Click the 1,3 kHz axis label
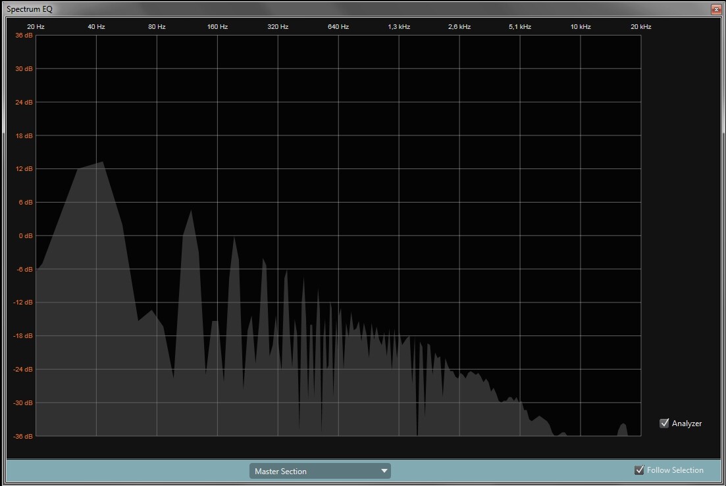This screenshot has width=726, height=486. pos(398,26)
